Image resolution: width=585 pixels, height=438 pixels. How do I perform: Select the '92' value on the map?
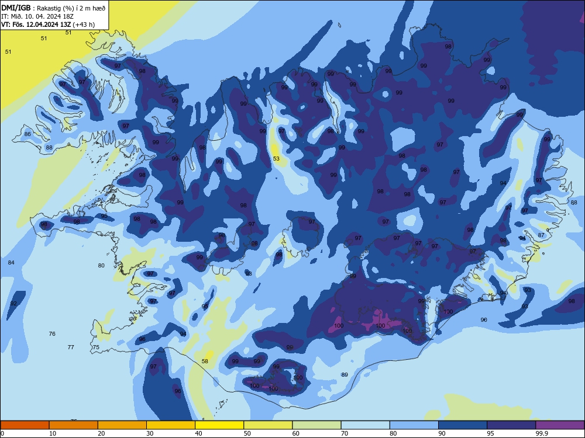(13, 304)
